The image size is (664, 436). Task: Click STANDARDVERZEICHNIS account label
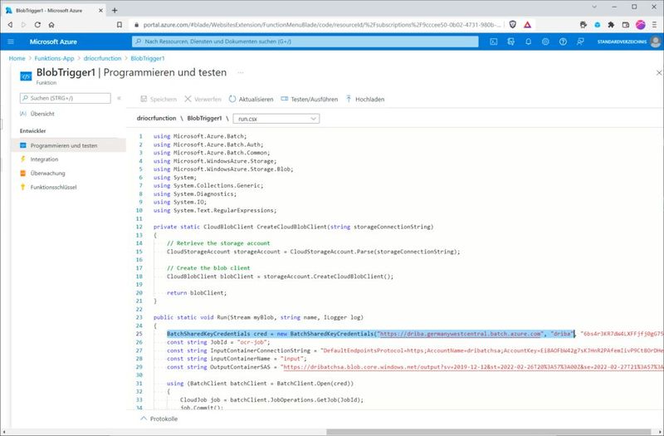click(x=622, y=42)
